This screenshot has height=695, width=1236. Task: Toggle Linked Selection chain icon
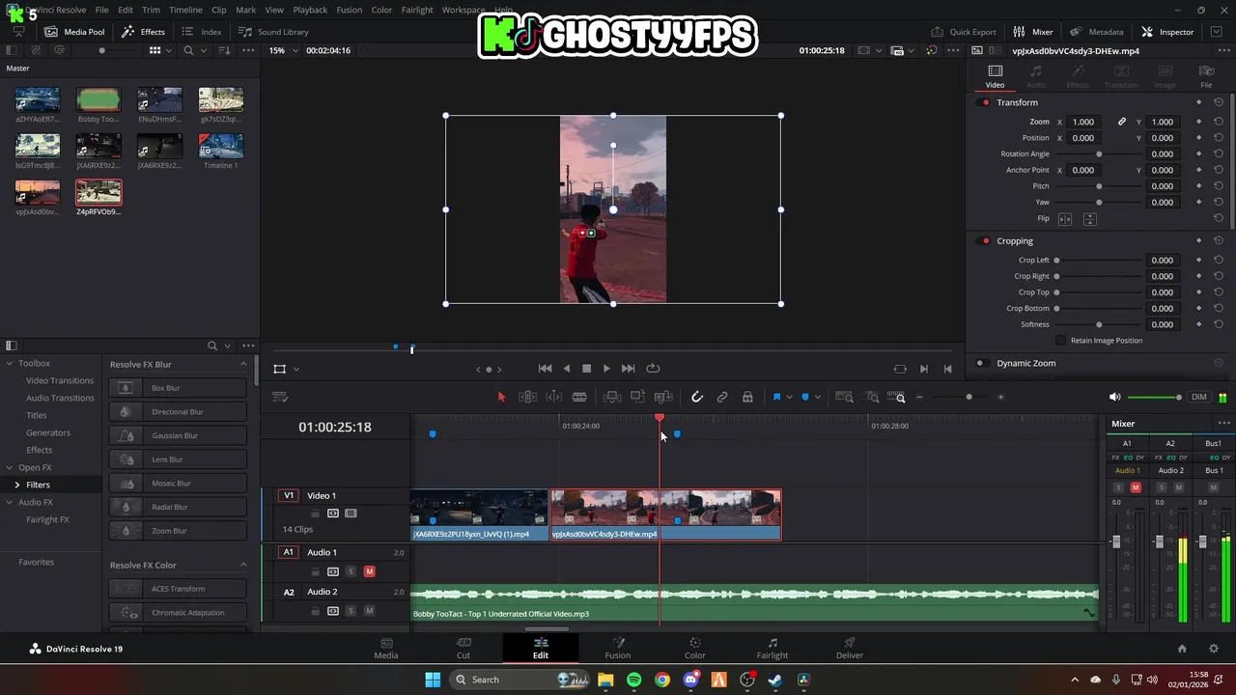(722, 397)
